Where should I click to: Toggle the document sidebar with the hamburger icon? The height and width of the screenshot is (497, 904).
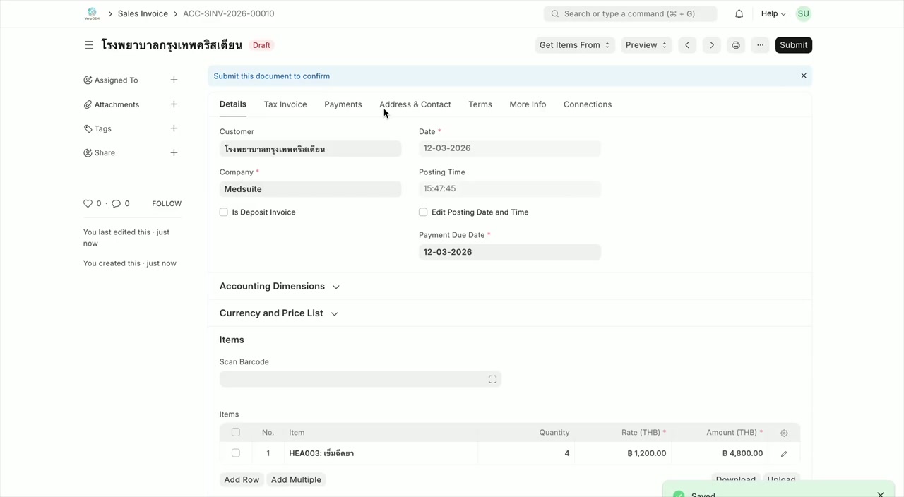[x=89, y=44]
